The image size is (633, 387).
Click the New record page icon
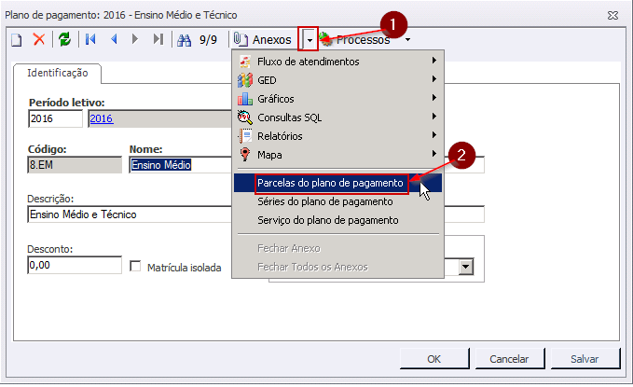tap(16, 39)
